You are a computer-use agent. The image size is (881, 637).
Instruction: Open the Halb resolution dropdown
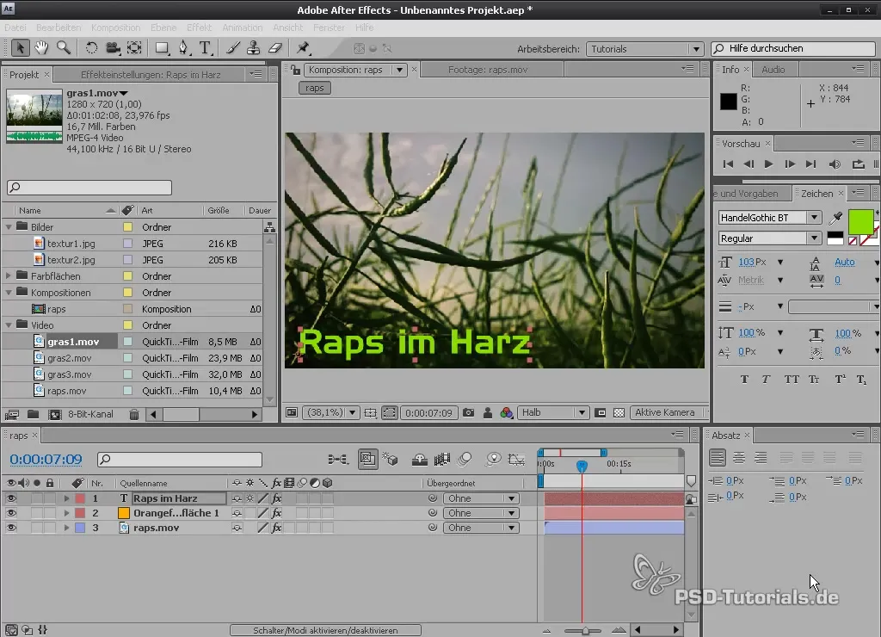pyautogui.click(x=553, y=412)
